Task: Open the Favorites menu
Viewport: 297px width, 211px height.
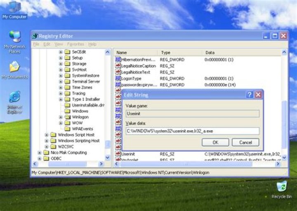Action: (75, 44)
